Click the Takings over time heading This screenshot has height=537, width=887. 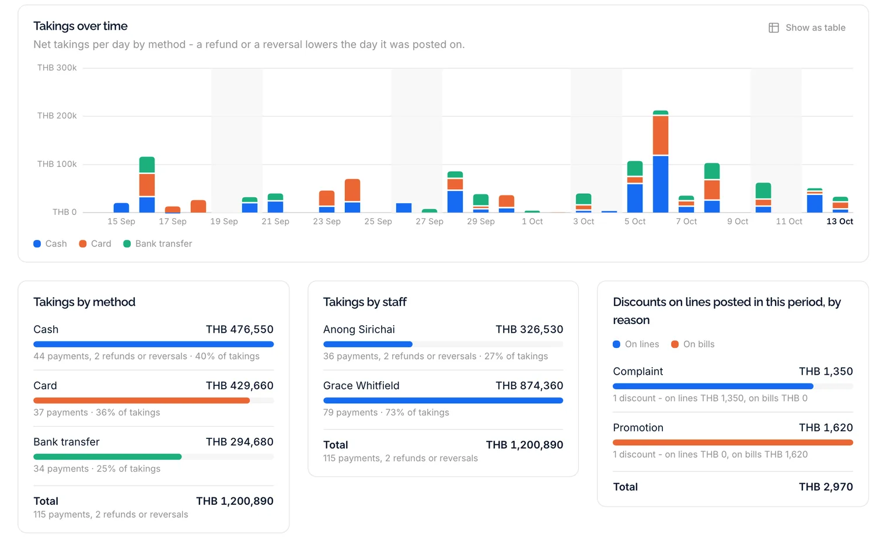point(81,26)
